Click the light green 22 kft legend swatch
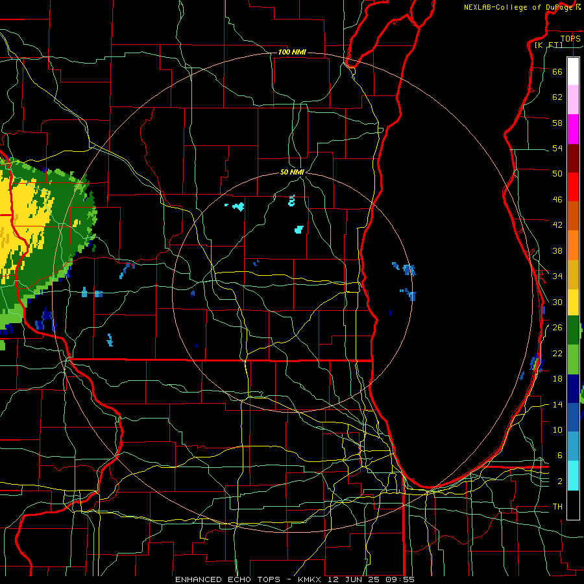Screen dimensions: 584x584 [x=573, y=359]
